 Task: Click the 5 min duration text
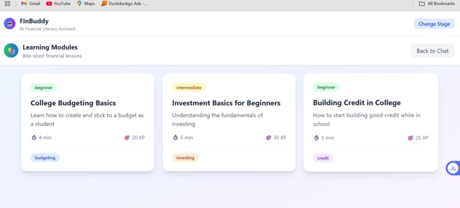[328, 138]
